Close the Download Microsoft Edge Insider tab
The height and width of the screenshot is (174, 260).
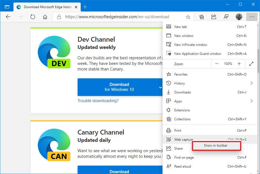coord(76,7)
